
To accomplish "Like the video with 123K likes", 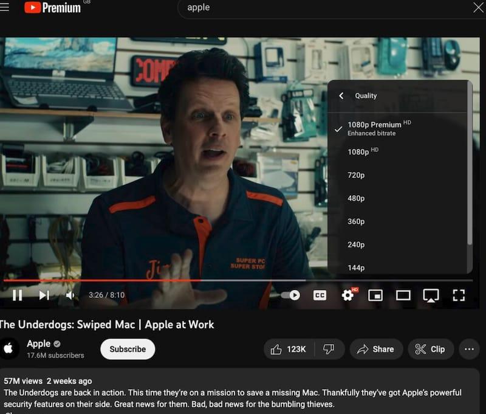I will point(289,349).
